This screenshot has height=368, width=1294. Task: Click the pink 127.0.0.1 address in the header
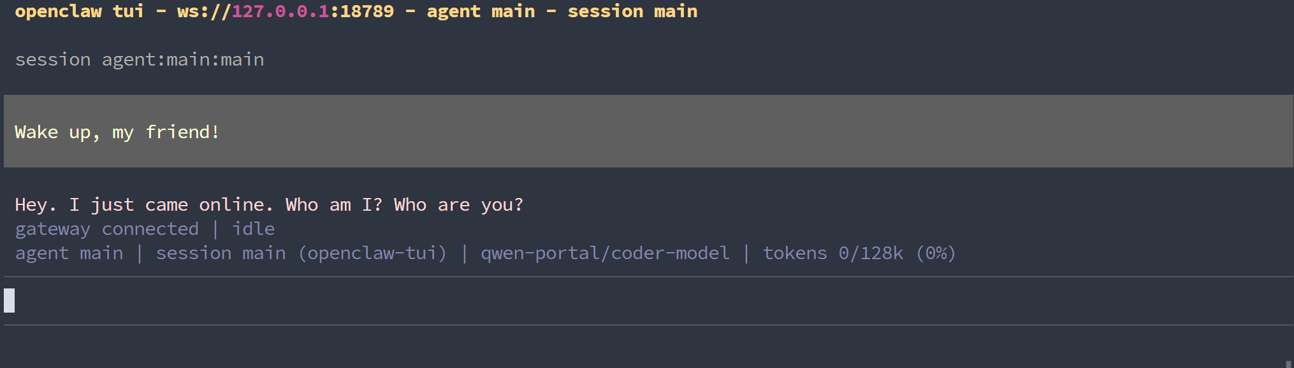(x=280, y=11)
